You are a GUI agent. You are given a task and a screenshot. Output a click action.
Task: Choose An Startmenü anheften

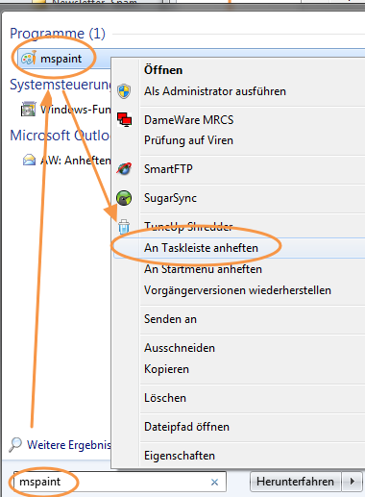(x=203, y=269)
